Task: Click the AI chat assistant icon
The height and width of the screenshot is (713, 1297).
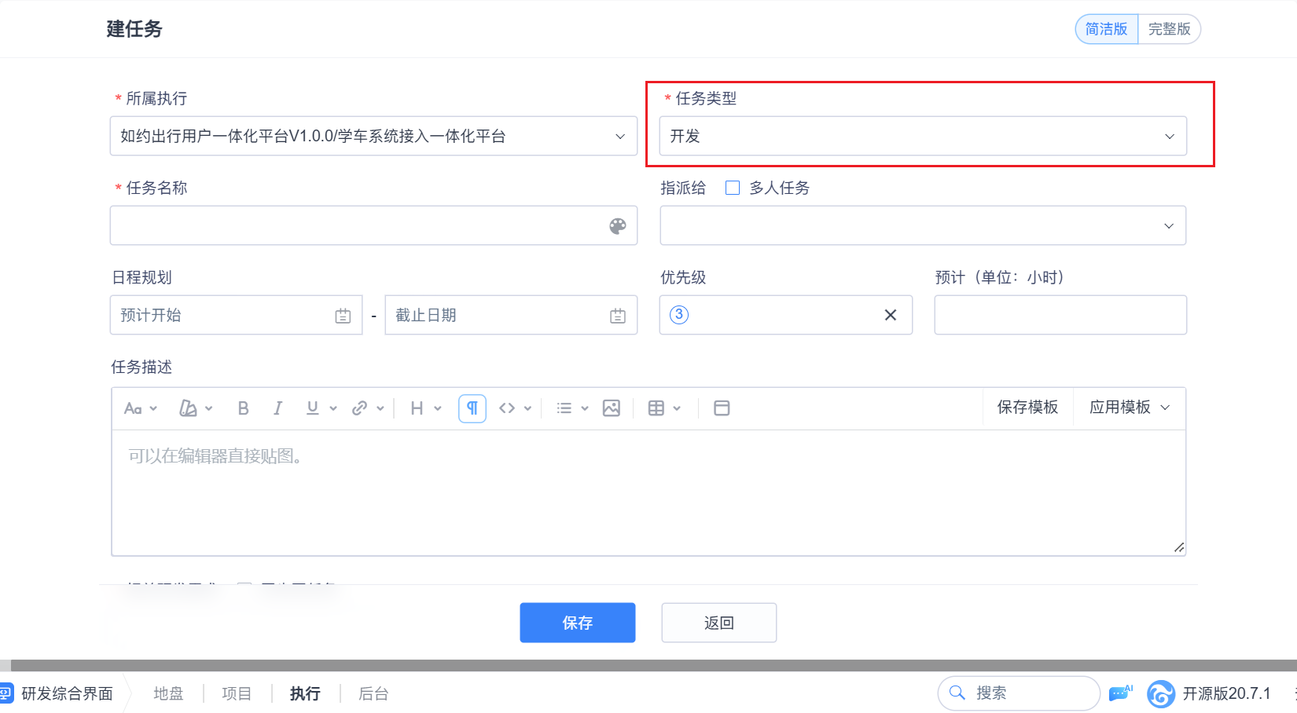Action: [x=1120, y=693]
